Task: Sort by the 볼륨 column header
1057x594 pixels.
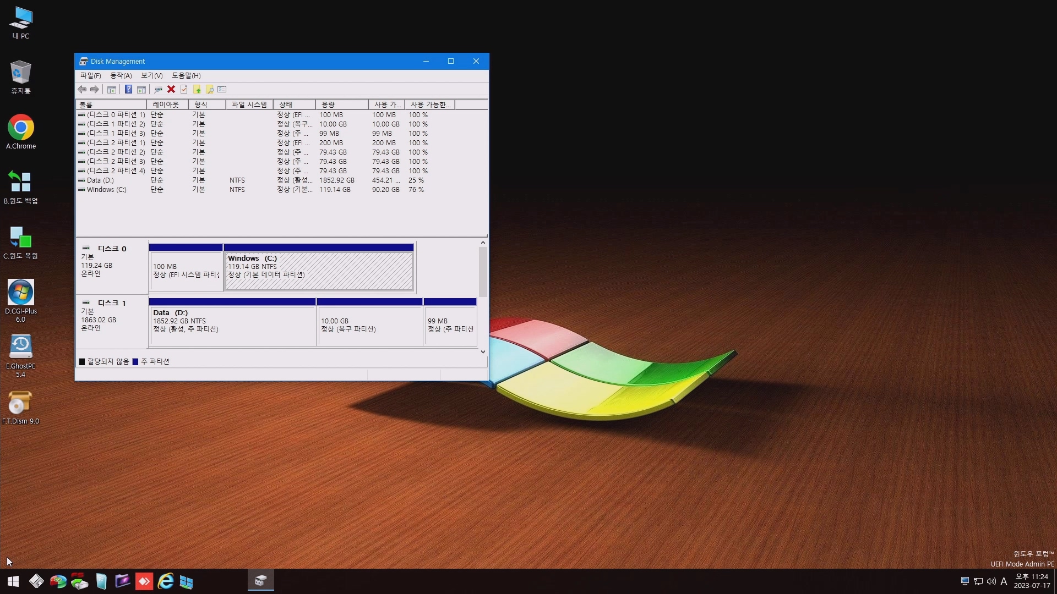Action: point(111,105)
